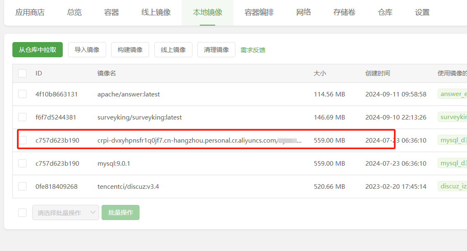Go to the 线上镜像 tab

coord(156,12)
